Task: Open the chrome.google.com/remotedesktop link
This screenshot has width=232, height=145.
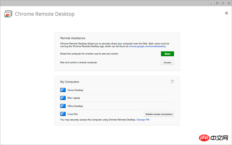Action: click(147, 46)
